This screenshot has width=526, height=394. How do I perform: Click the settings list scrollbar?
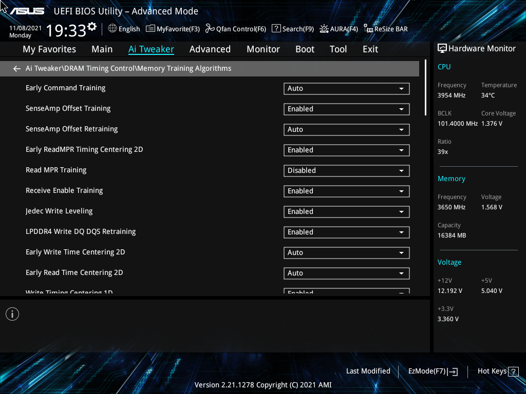(x=425, y=88)
